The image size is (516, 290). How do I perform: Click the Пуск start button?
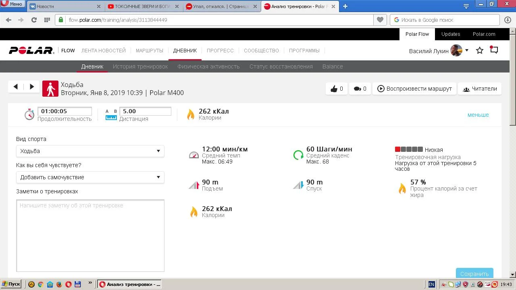(11, 284)
